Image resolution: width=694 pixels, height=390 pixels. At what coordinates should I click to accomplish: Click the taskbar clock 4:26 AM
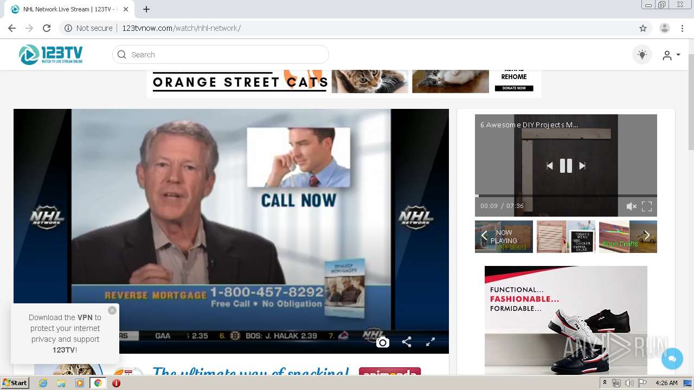point(666,383)
